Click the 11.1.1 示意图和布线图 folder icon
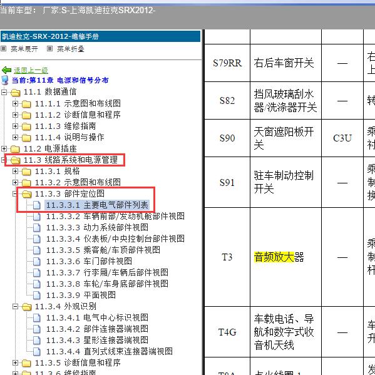 click(26, 104)
